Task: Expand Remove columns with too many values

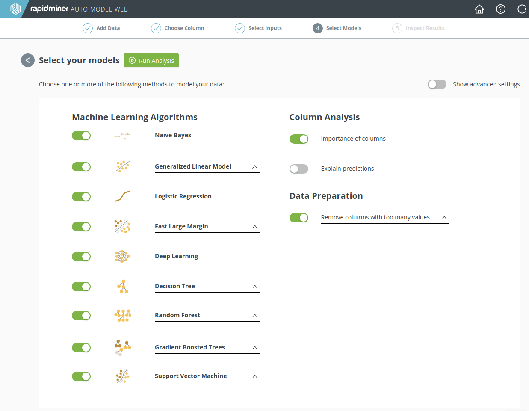Action: click(444, 218)
